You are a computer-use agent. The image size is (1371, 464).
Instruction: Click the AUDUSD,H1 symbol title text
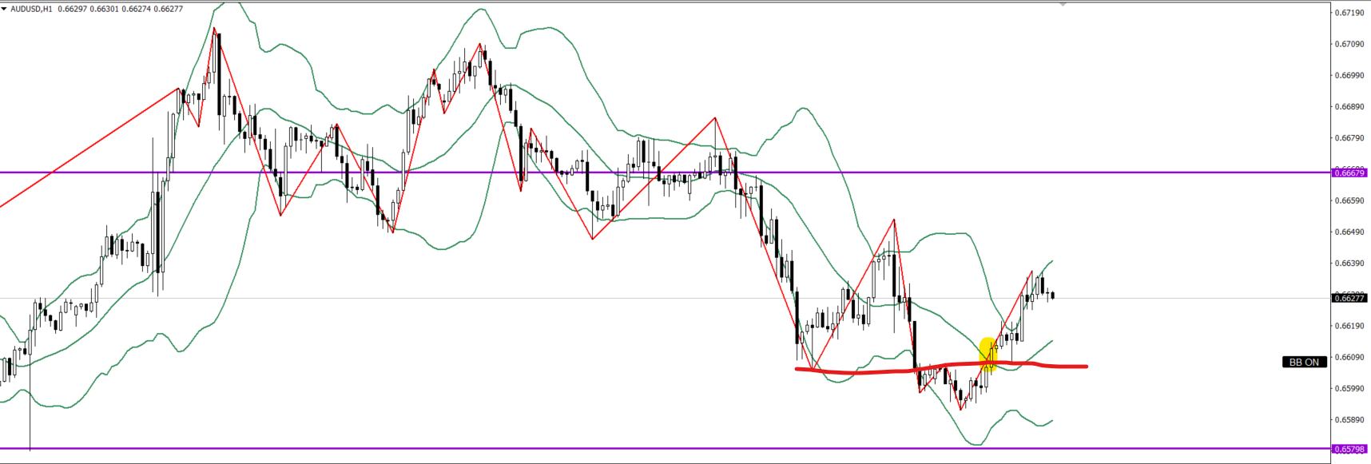click(x=31, y=9)
